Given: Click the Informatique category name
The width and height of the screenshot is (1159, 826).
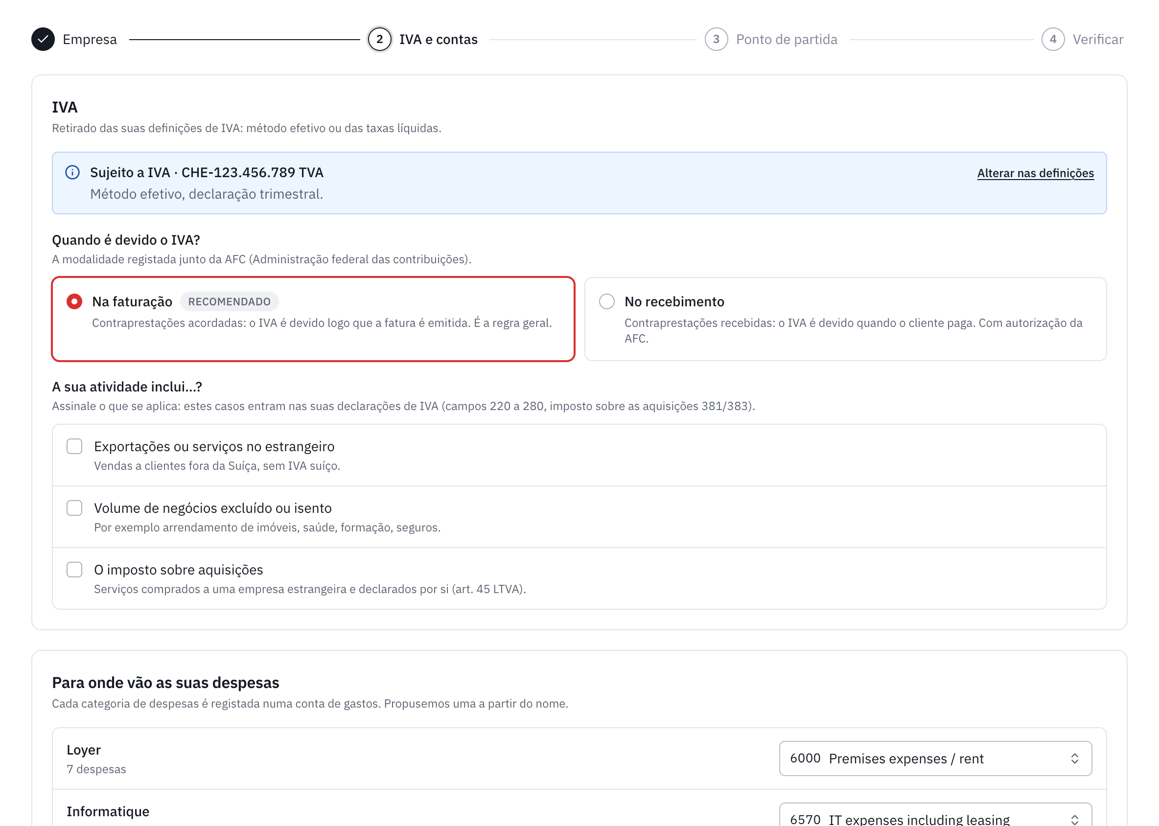Looking at the screenshot, I should (108, 811).
